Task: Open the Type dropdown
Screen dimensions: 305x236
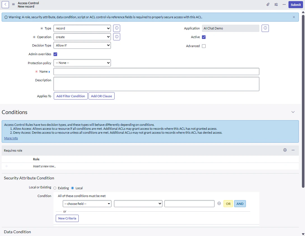Action: tap(82, 28)
